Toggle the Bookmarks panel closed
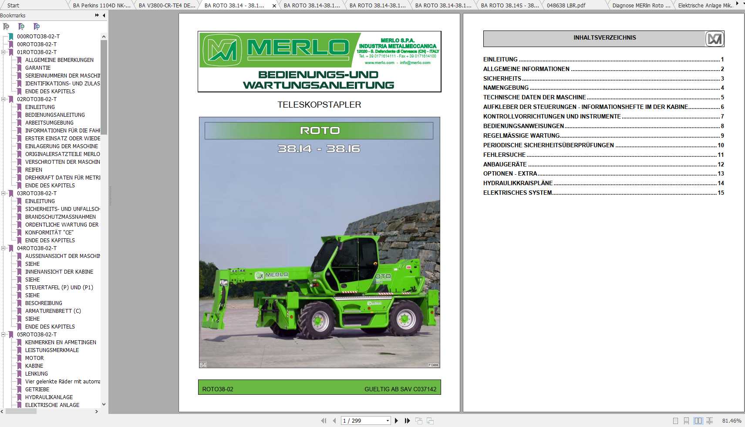 coord(104,15)
